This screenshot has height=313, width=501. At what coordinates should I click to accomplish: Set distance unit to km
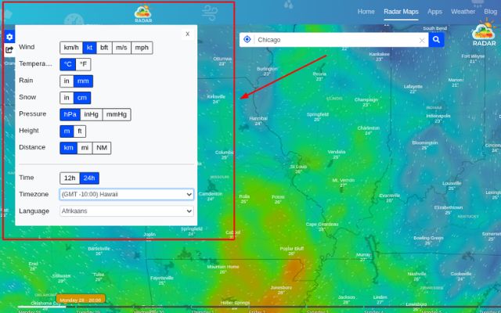click(68, 148)
